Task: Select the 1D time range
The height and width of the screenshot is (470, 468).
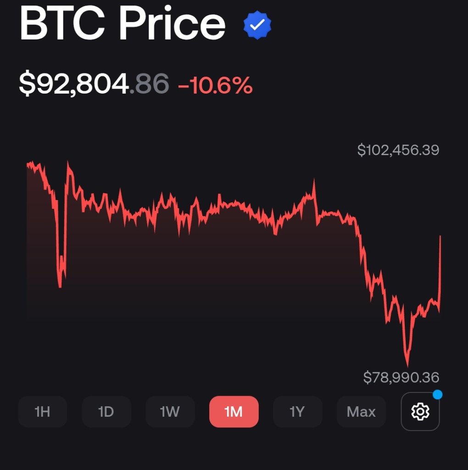Action: [x=106, y=412]
